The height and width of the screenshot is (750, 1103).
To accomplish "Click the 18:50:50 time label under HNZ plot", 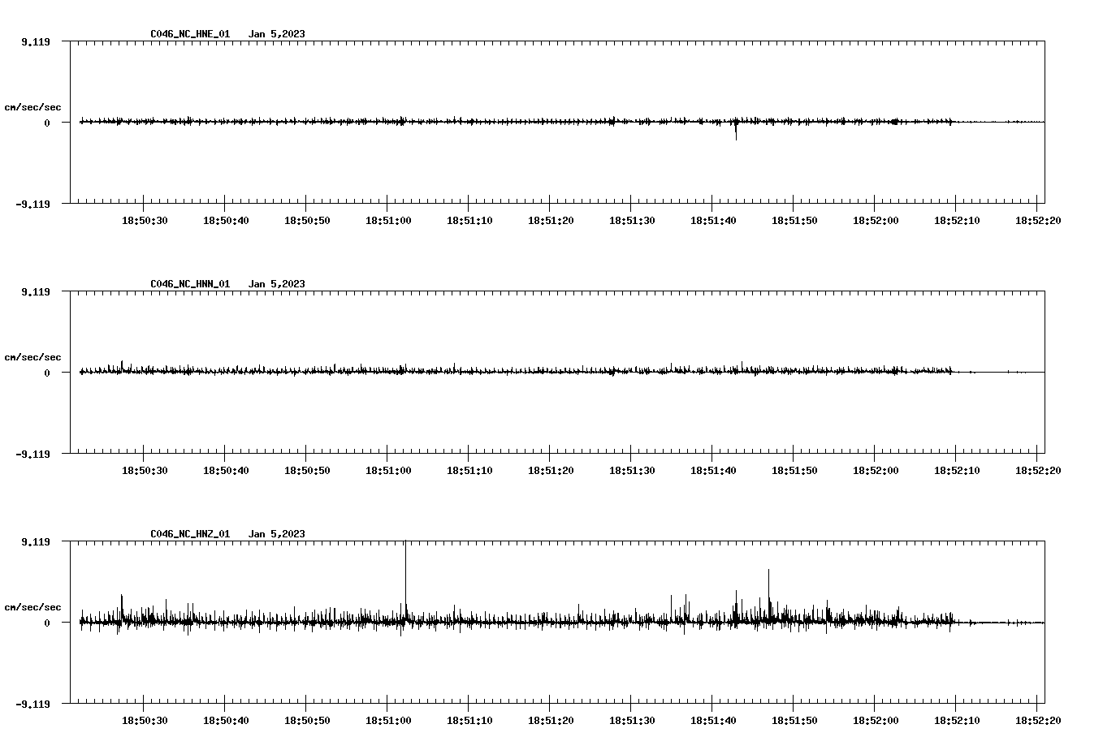I will (x=307, y=720).
